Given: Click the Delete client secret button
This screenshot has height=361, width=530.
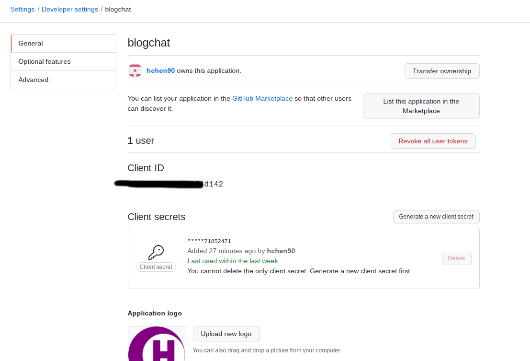Looking at the screenshot, I should [456, 258].
